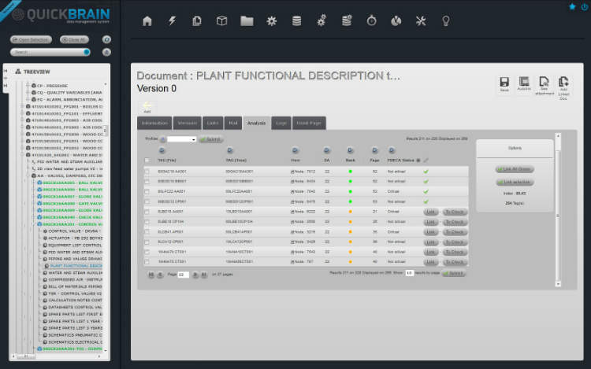This screenshot has width=591, height=369.
Task: Check the box on the last table row
Action: [147, 262]
